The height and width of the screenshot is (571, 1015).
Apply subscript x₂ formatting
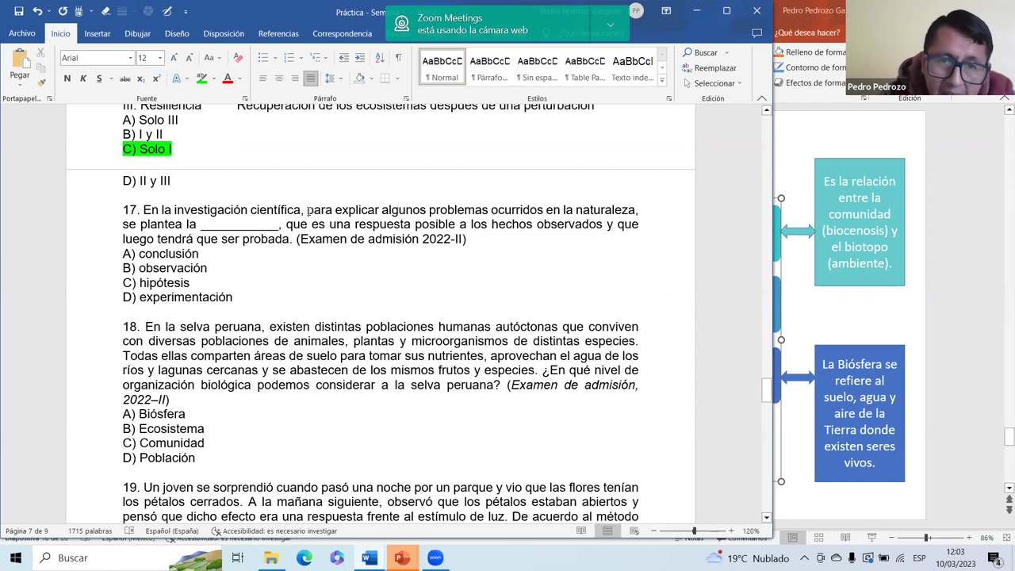[x=140, y=79]
